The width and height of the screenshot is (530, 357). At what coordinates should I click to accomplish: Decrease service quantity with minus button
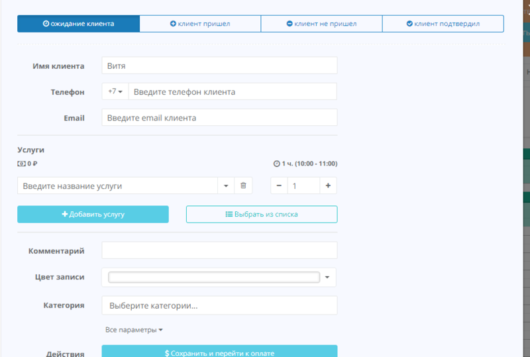point(279,186)
